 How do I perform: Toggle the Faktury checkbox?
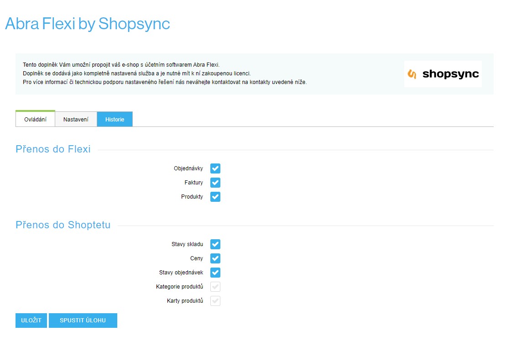[215, 183]
